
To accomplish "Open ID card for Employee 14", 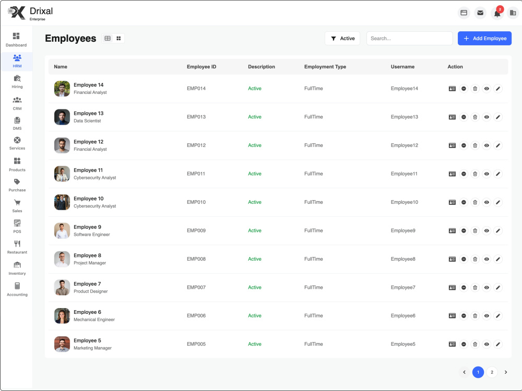I will click(452, 89).
